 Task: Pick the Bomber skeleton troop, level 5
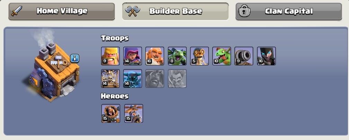pos(199,56)
